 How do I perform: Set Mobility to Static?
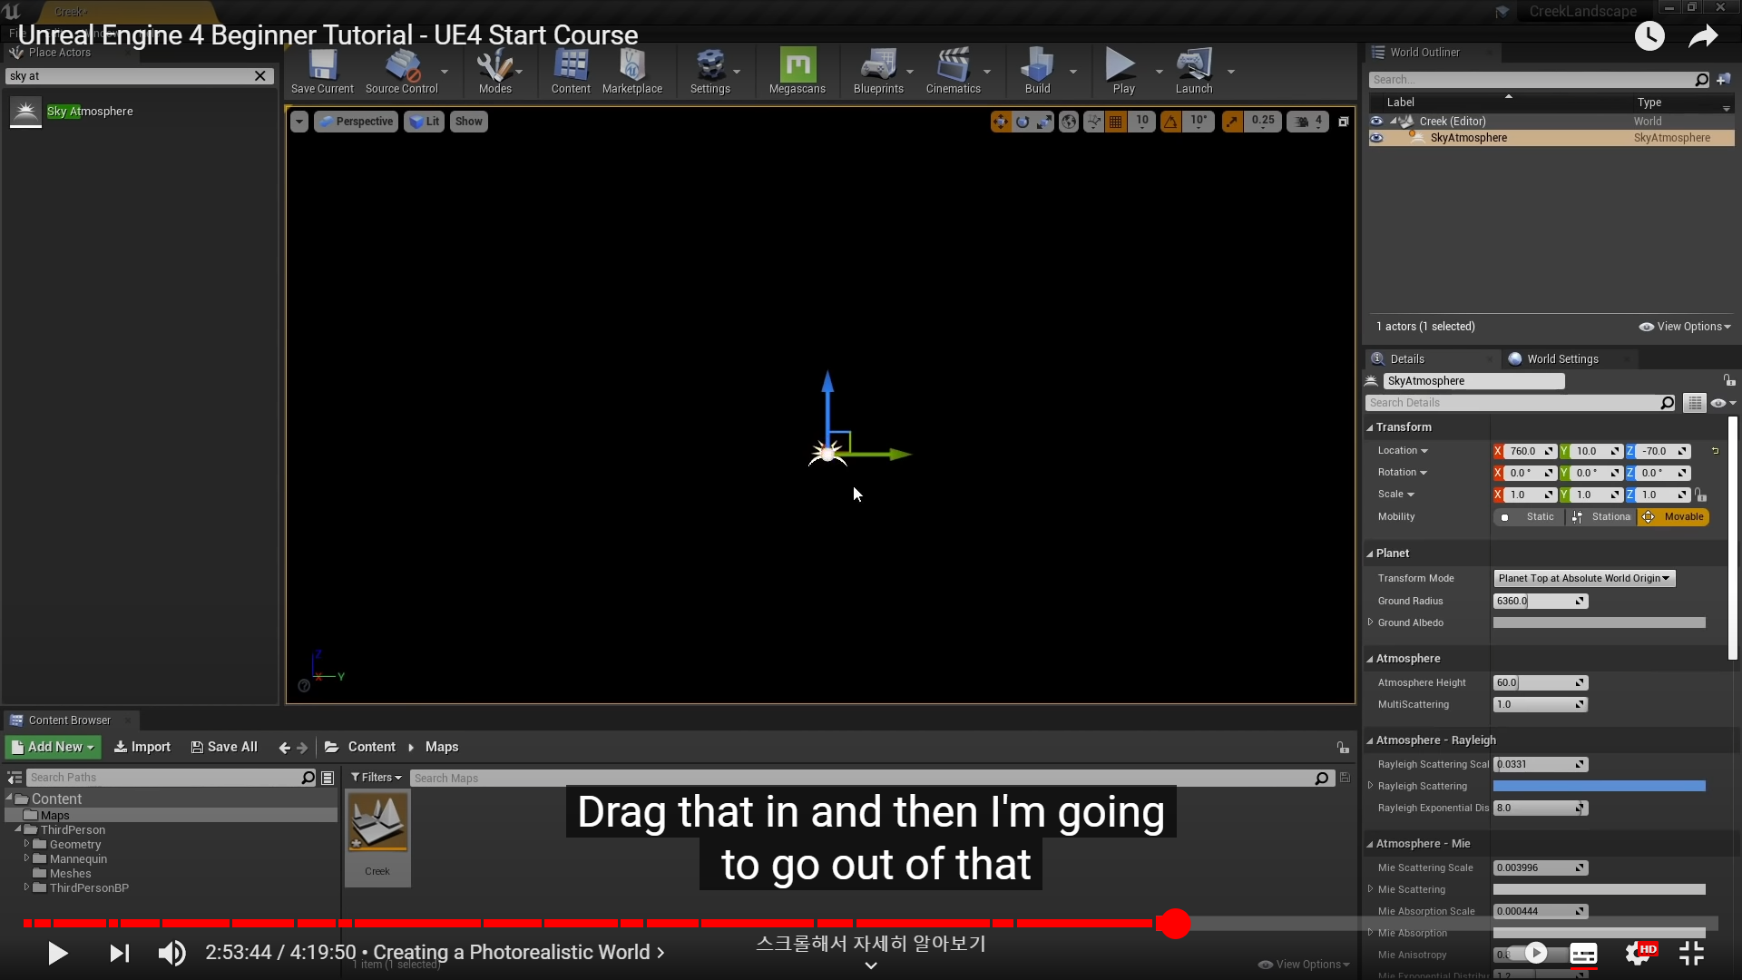[x=1530, y=517]
